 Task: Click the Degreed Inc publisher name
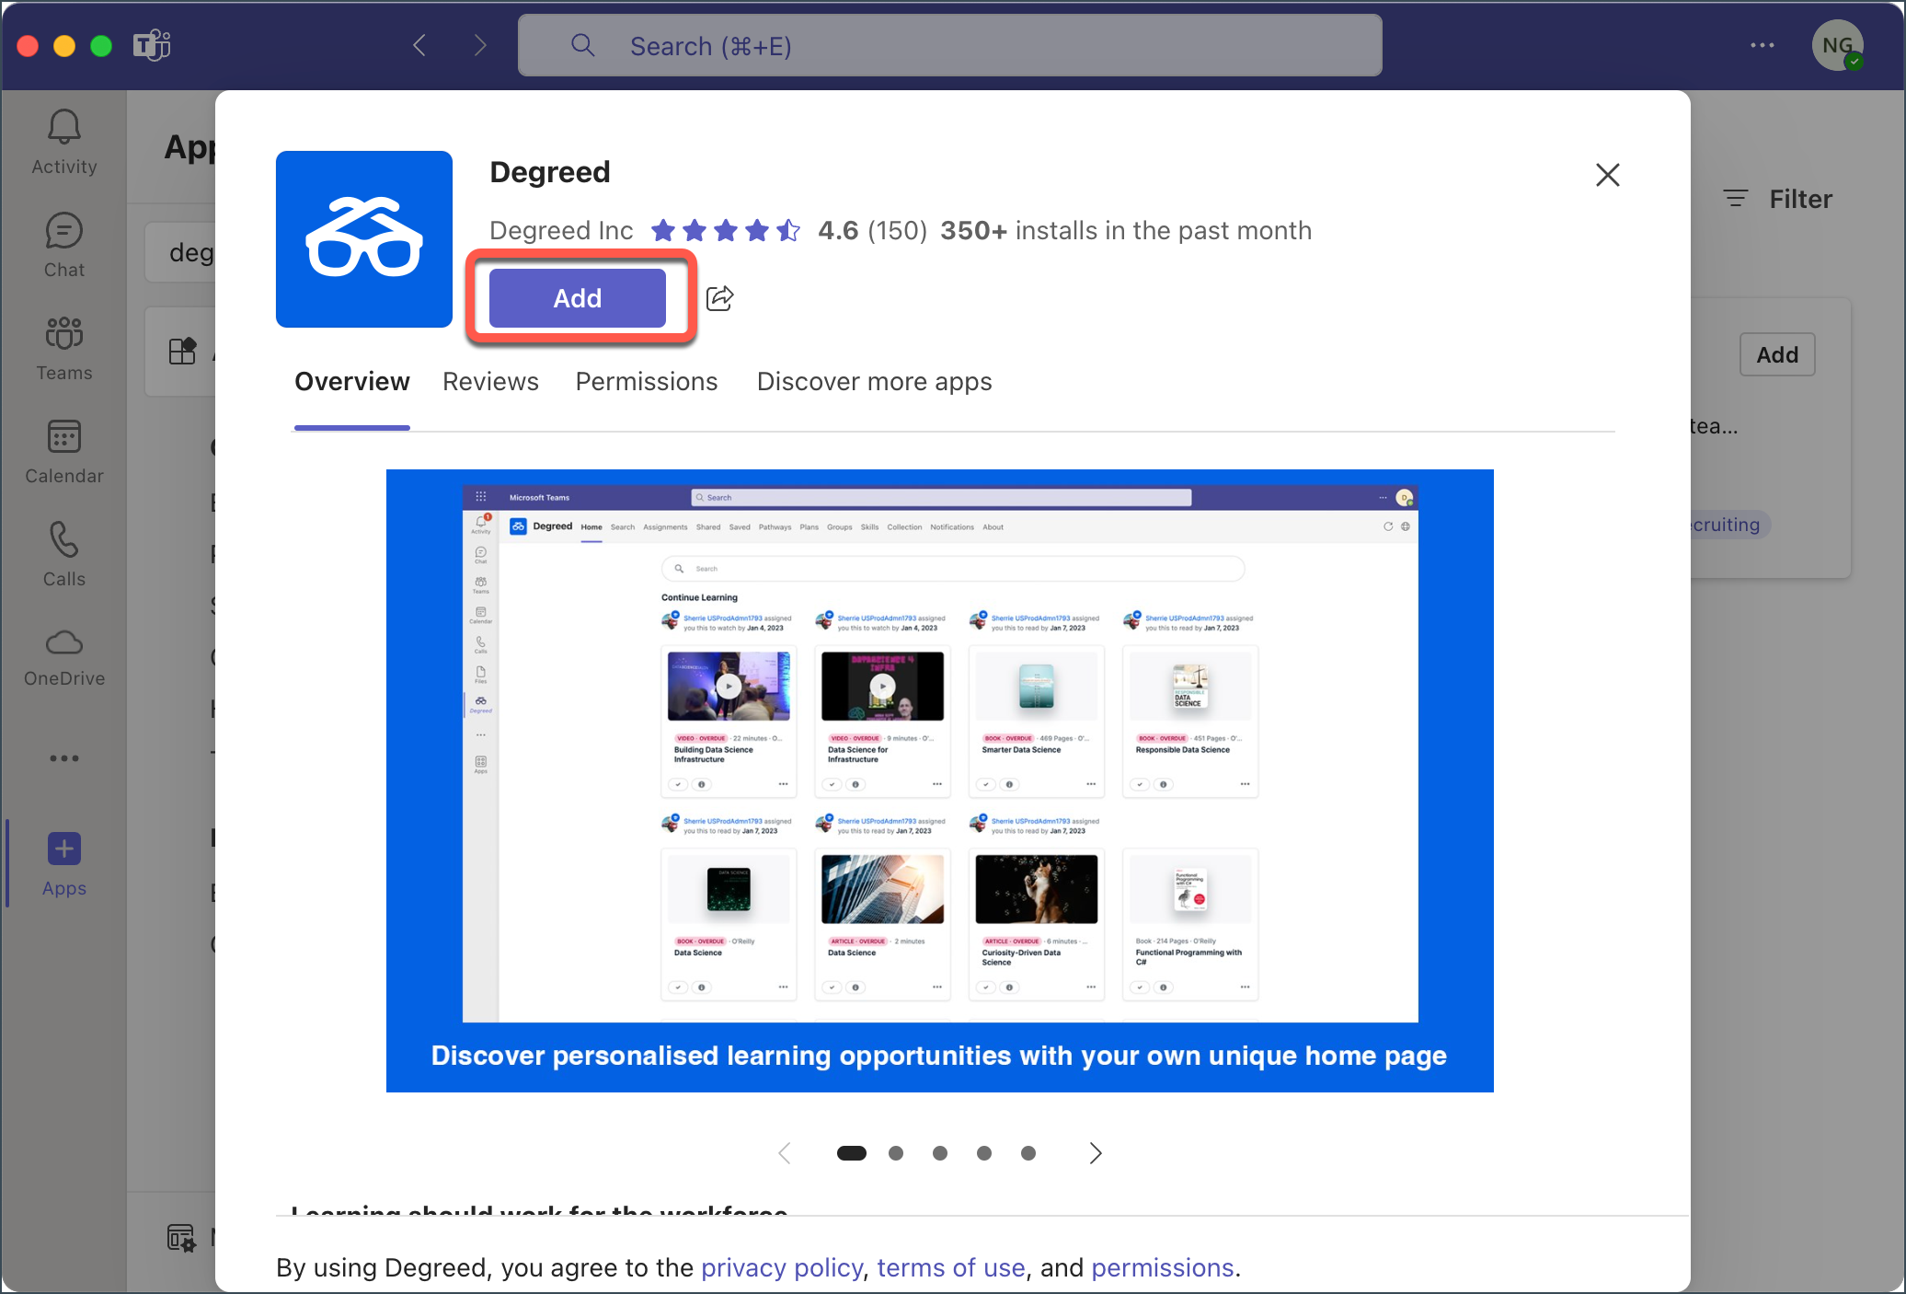[561, 230]
